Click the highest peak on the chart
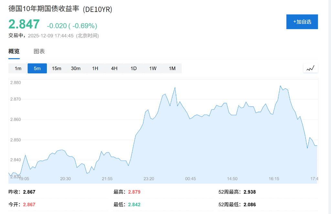This screenshot has height=214, width=331. point(280,85)
